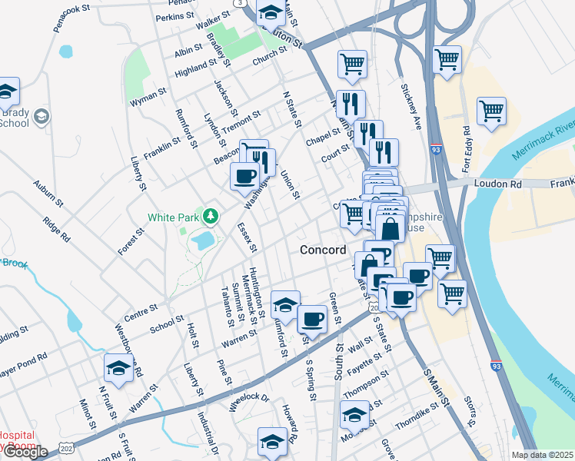The height and width of the screenshot is (461, 575).
Task: Click the topmost restaurant marker on N Main St
Action: (x=351, y=105)
